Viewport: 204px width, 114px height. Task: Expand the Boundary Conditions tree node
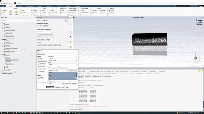pyautogui.click(x=3, y=30)
